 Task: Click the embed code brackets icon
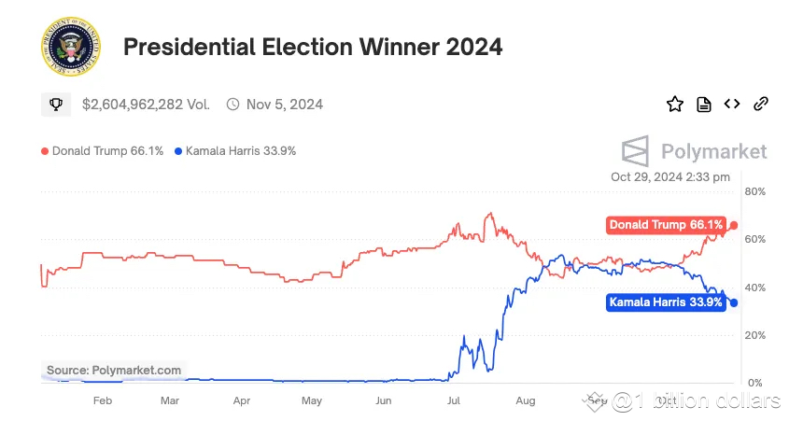732,104
